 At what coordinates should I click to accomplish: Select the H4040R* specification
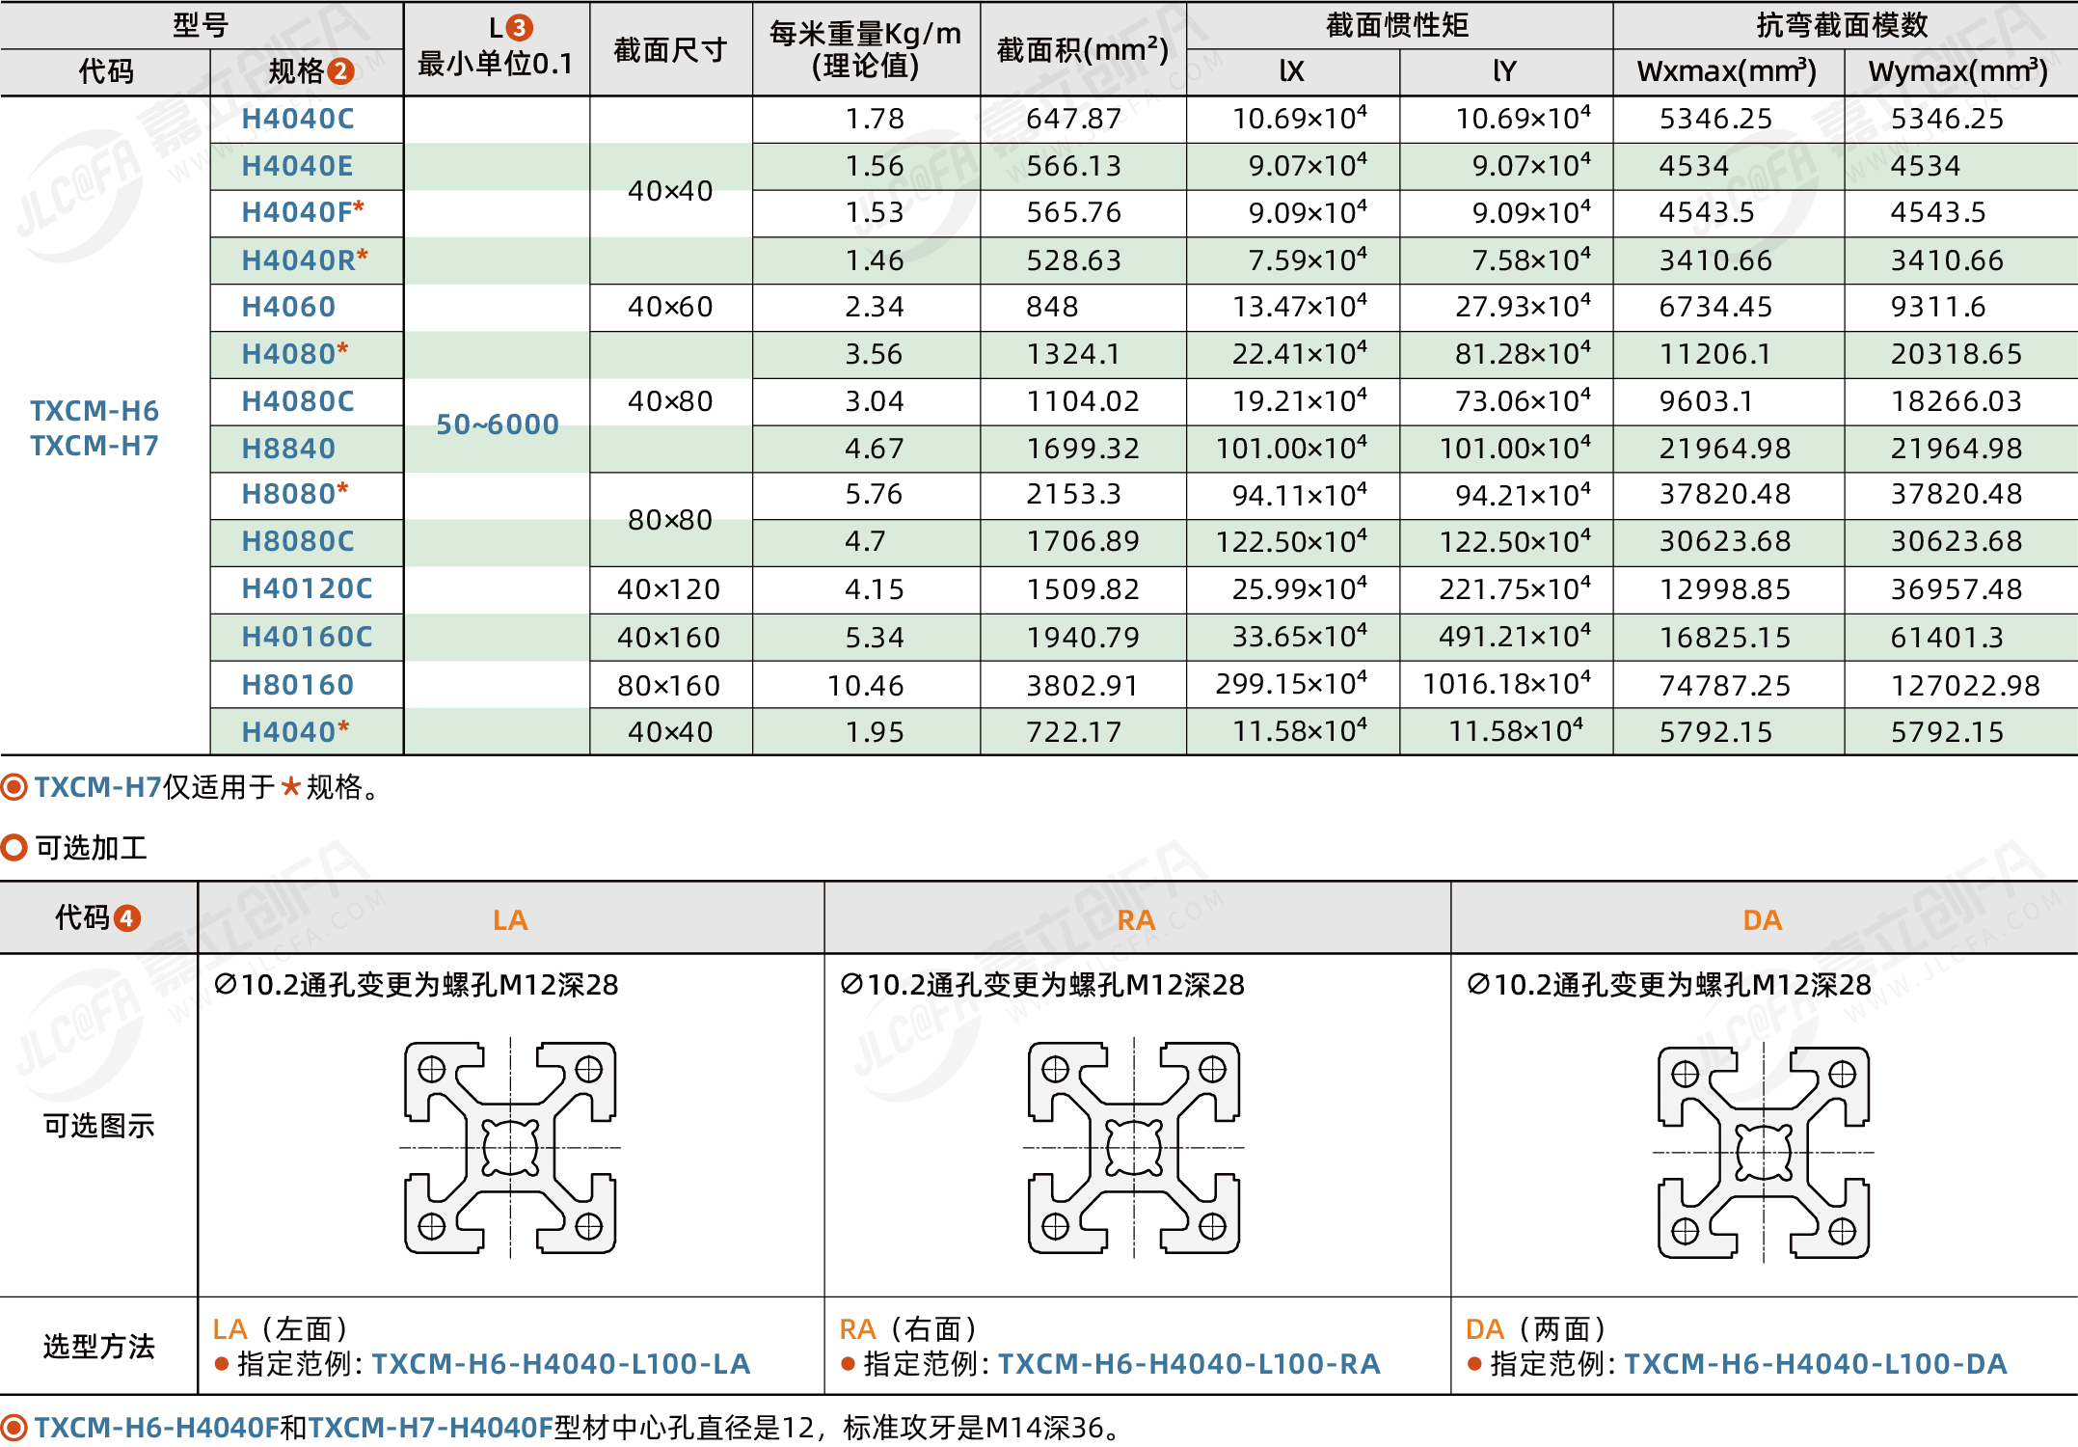(305, 259)
